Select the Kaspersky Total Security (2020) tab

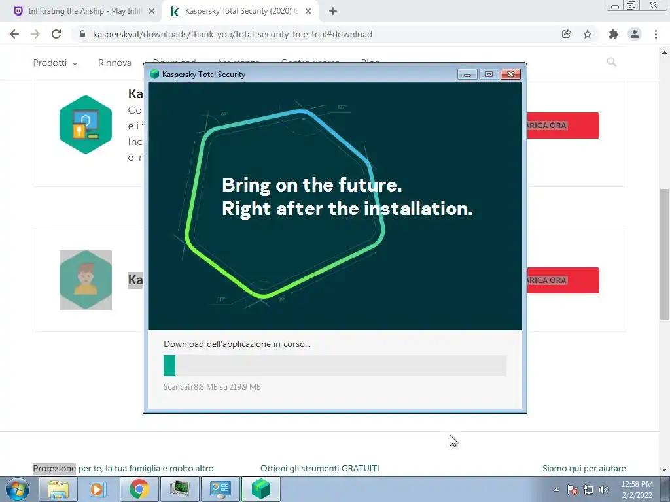click(x=241, y=11)
